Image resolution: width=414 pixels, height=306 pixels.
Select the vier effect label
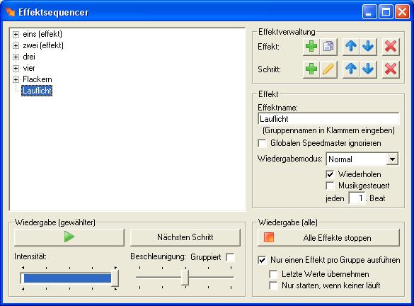pos(29,68)
